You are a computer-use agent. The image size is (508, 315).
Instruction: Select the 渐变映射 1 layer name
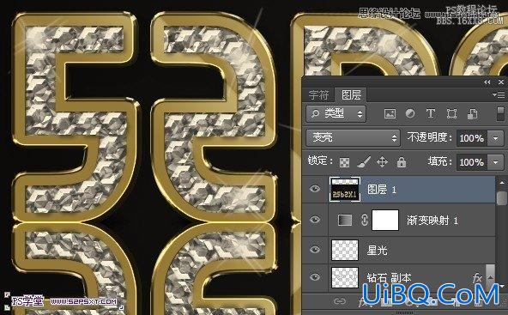pos(432,221)
